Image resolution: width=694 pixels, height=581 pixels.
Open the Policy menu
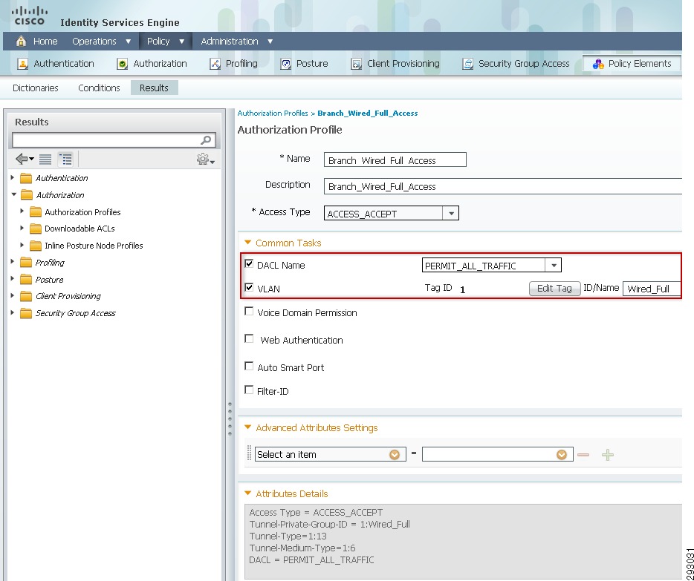(166, 42)
